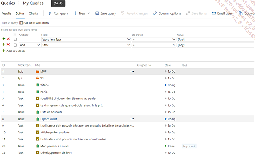The width and height of the screenshot is (255, 162).
Task: Open the actions ellipsis for Espace client
Action: 132,119
